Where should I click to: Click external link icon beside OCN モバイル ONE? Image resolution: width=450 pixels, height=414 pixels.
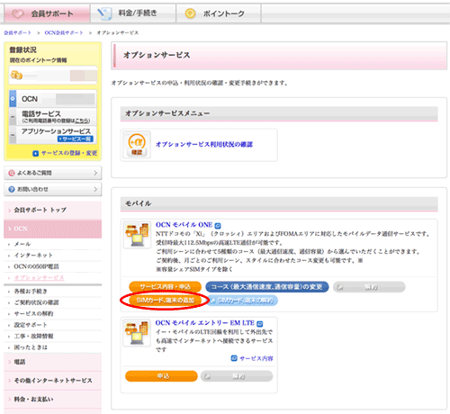(x=218, y=225)
